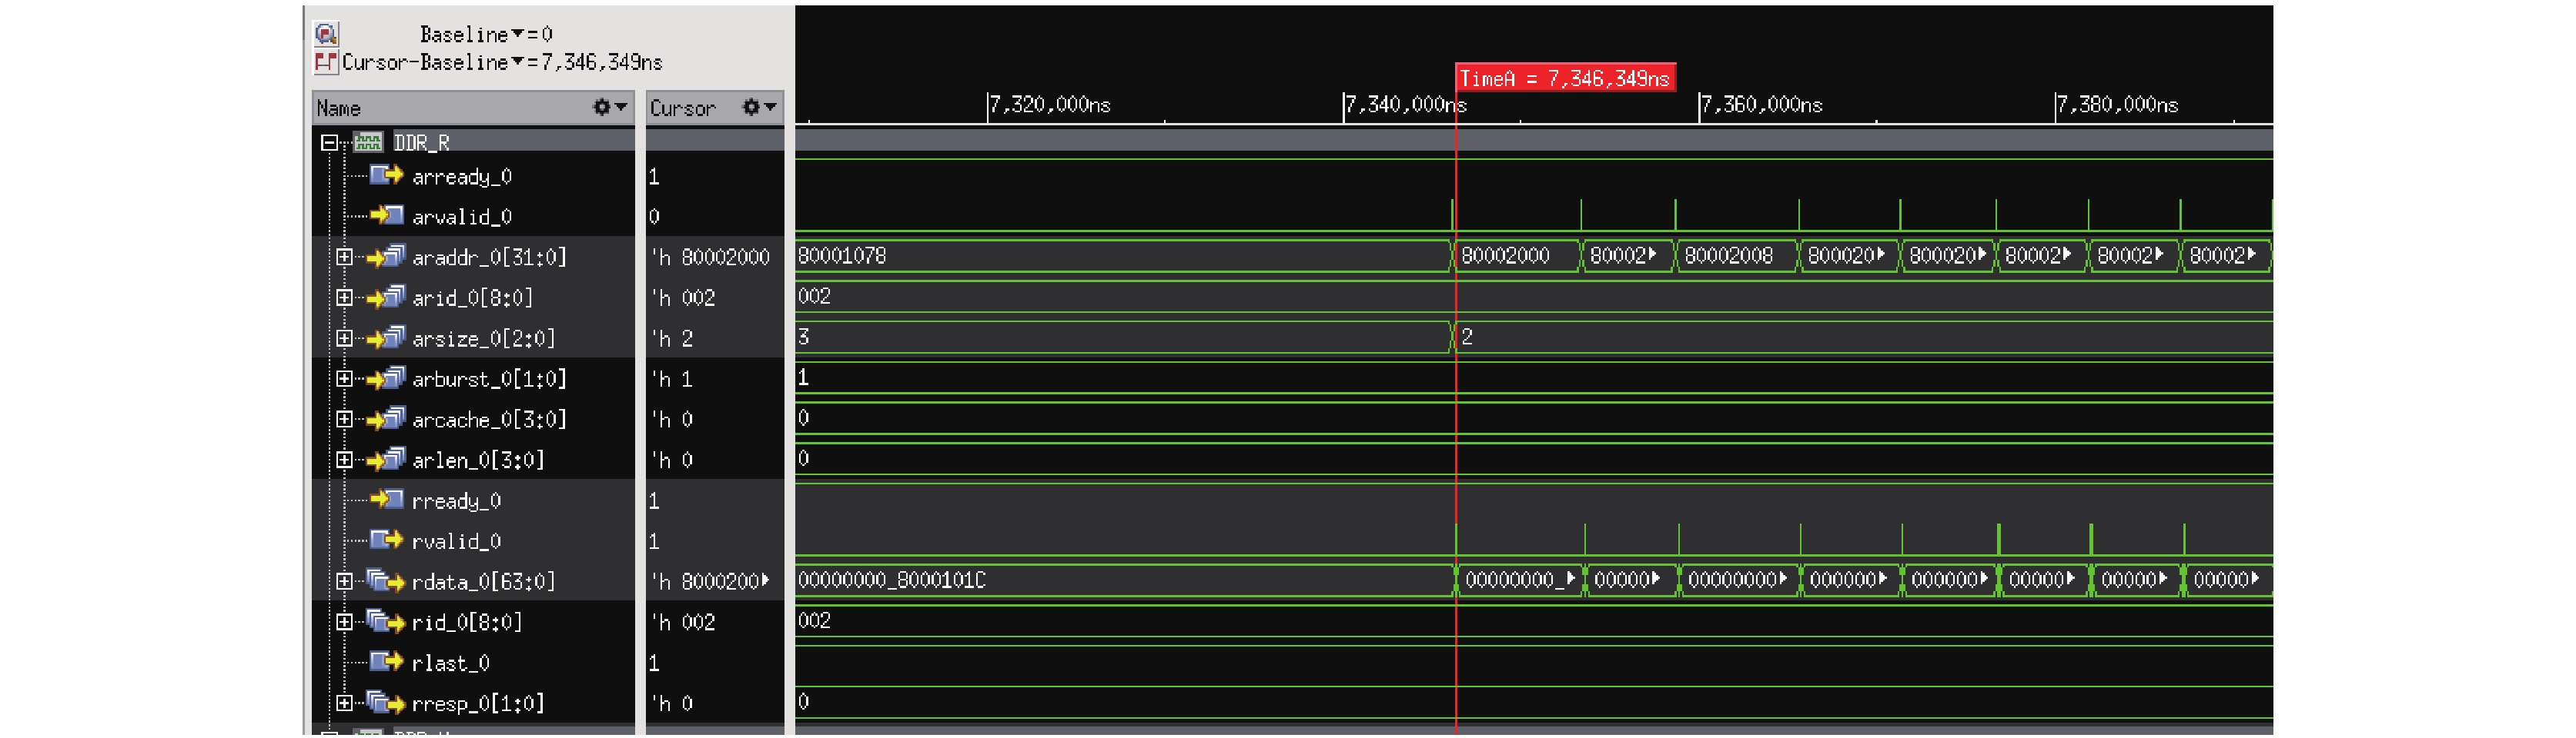The height and width of the screenshot is (738, 2576).
Task: Click the rdata cursor value 'h 8000200
Action: (711, 581)
